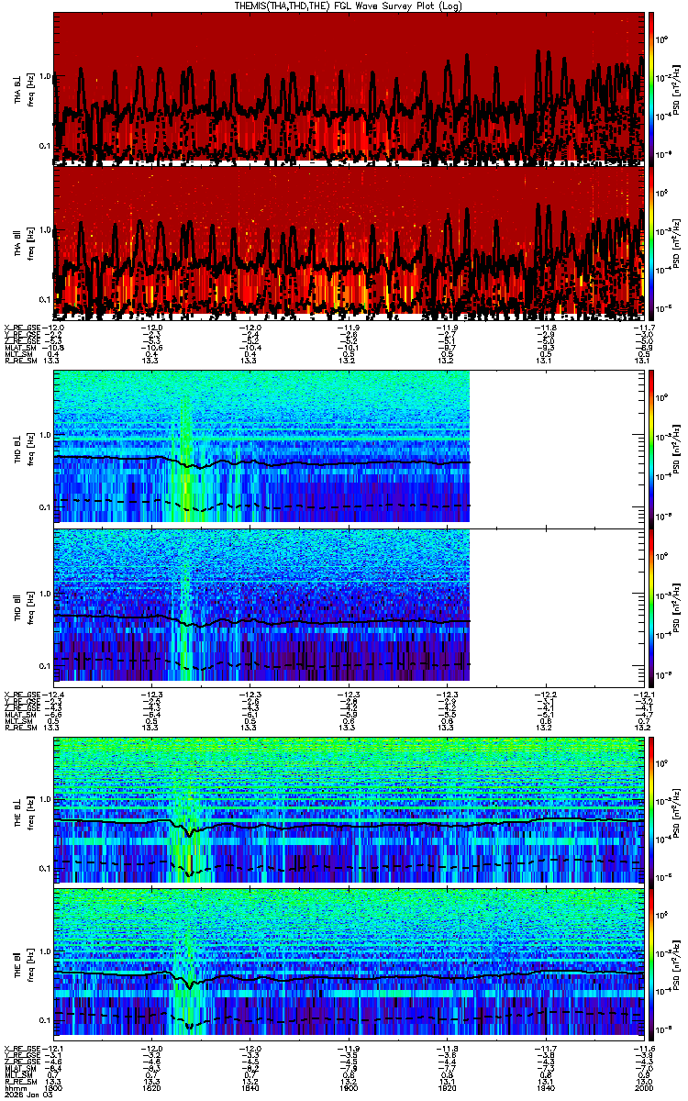Click the 0.1 frequency tick of top THA panel
The height and width of the screenshot is (1101, 688).
tap(46, 146)
